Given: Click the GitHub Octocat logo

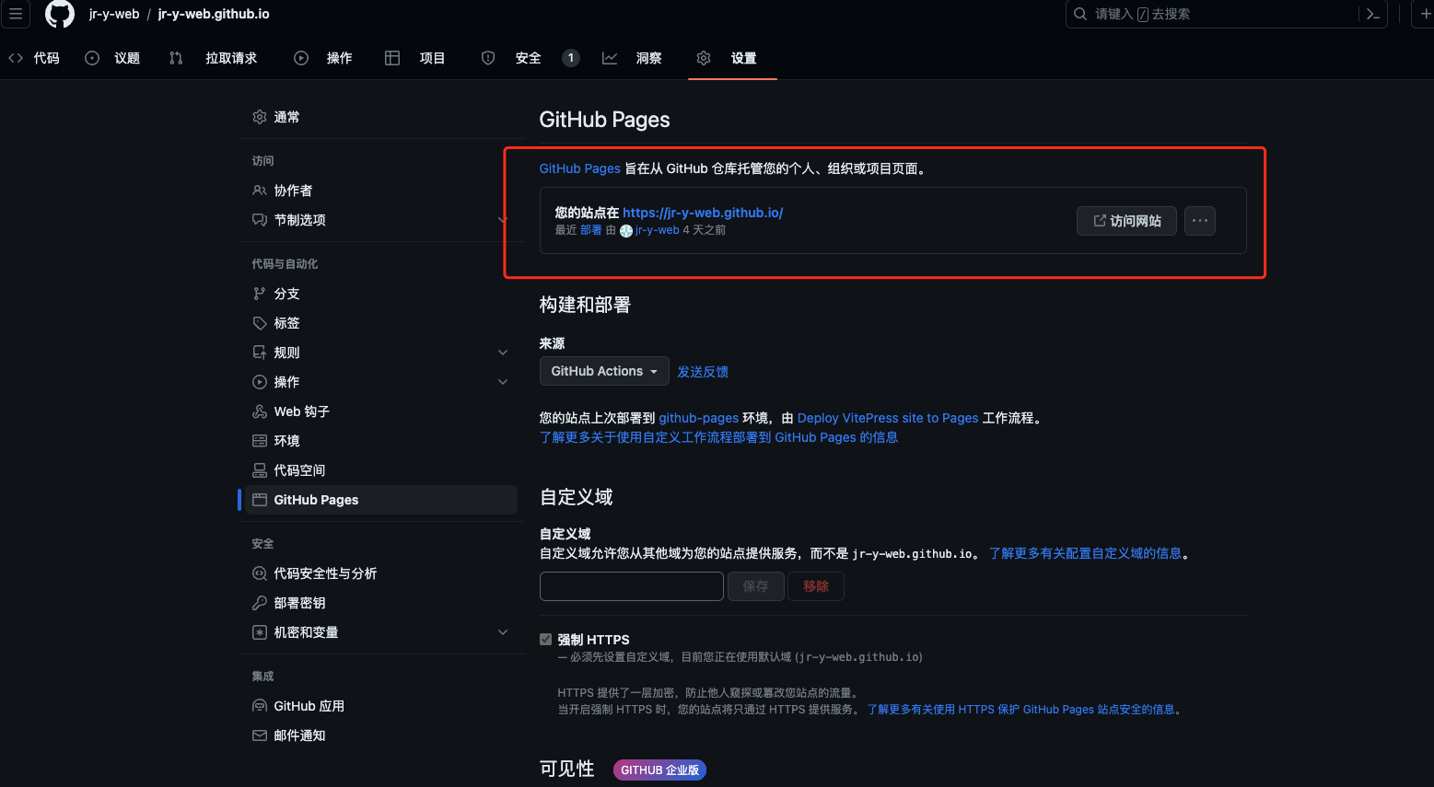Looking at the screenshot, I should (60, 14).
